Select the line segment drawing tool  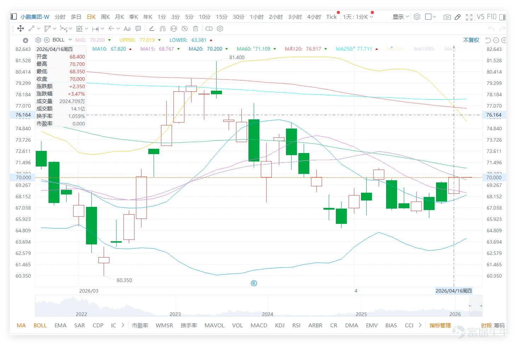[x=31, y=29]
